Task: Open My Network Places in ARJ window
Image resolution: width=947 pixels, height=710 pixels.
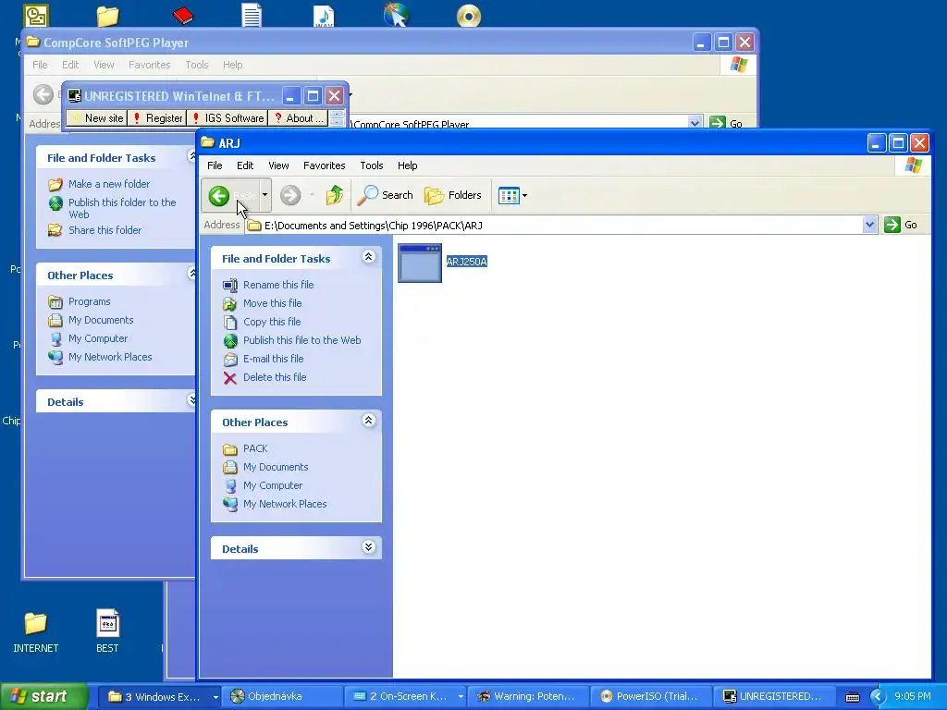Action: [x=285, y=504]
